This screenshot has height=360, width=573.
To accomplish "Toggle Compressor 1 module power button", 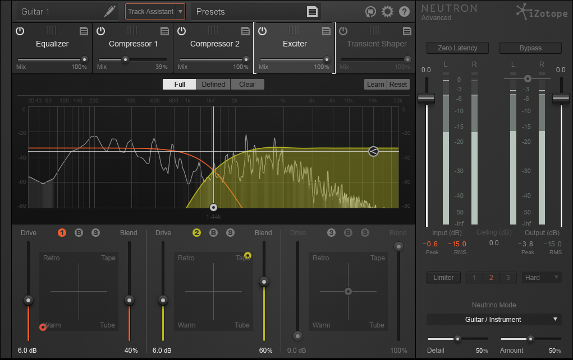I will pyautogui.click(x=101, y=31).
